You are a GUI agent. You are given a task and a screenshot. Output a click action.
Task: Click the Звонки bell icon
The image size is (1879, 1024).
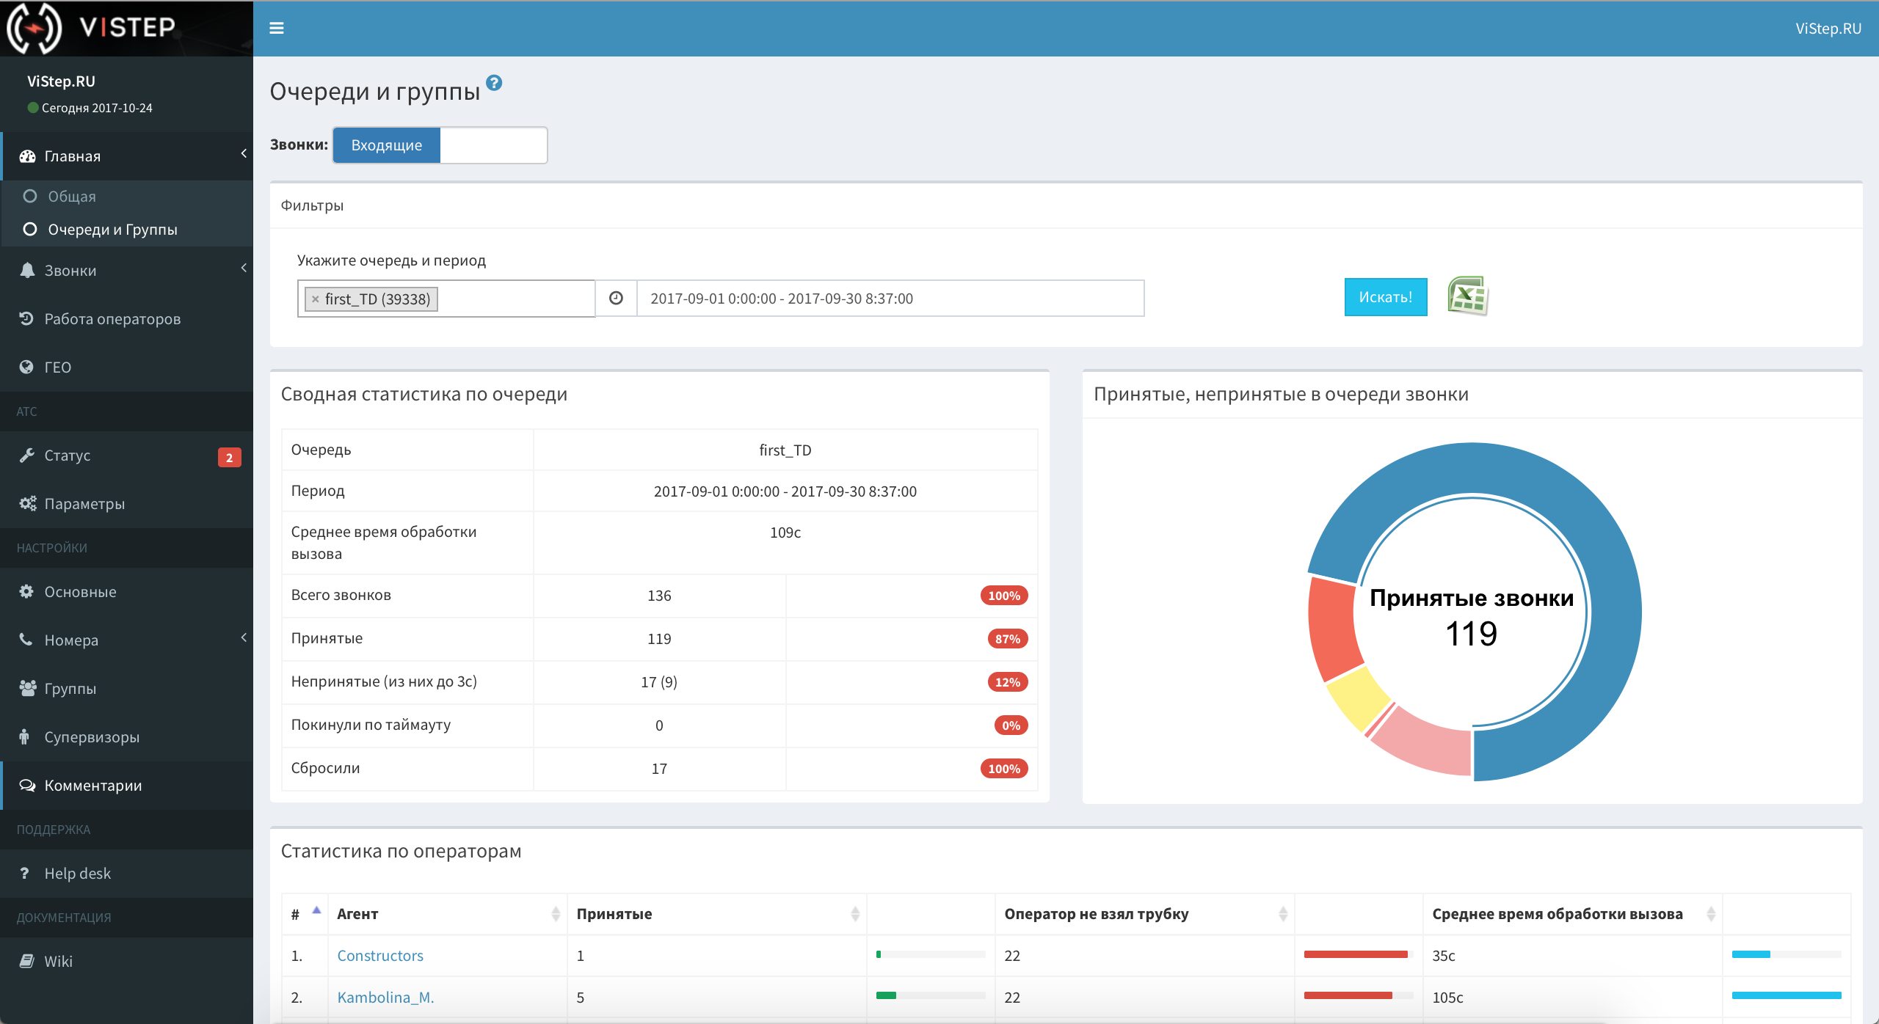click(x=27, y=271)
